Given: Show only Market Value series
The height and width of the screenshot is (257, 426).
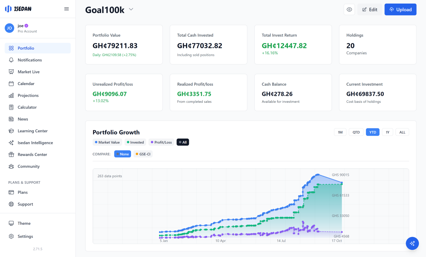Looking at the screenshot, I should coord(107,142).
